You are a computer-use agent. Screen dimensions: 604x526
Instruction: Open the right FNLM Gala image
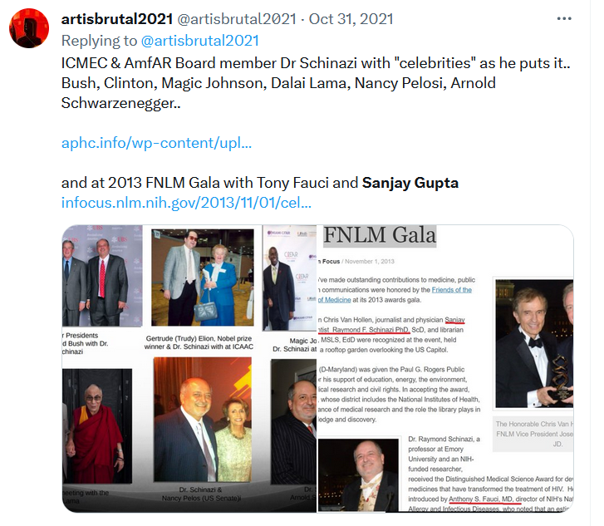[445, 369]
